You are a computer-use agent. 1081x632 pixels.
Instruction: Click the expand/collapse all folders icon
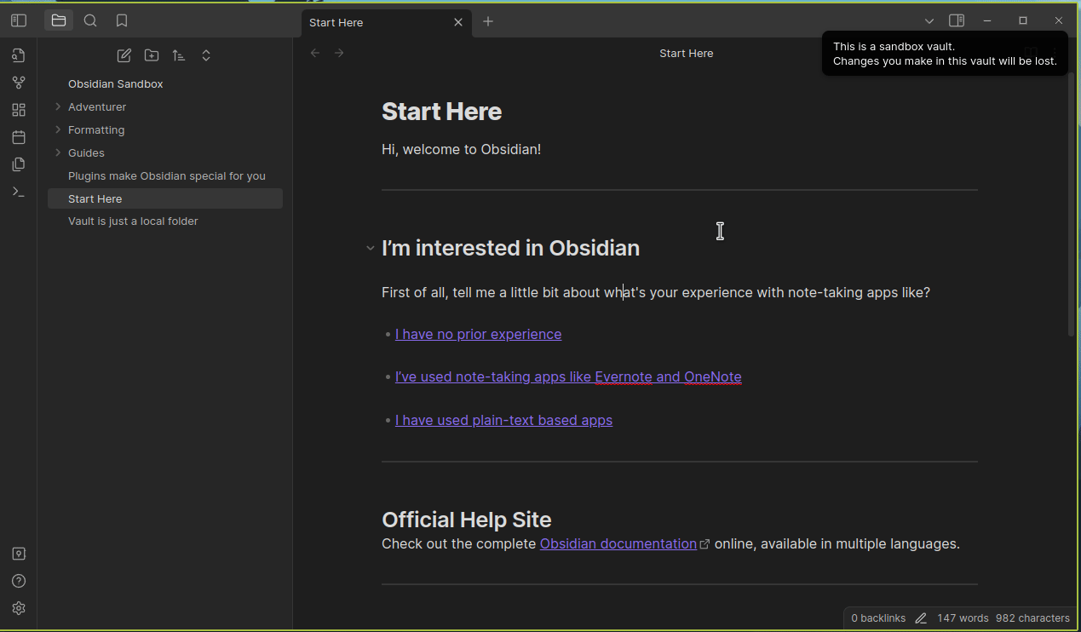[206, 55]
